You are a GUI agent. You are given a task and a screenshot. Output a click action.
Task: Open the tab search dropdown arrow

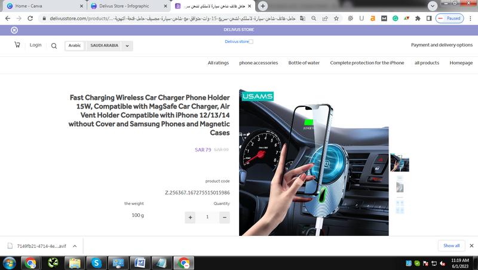point(432,6)
